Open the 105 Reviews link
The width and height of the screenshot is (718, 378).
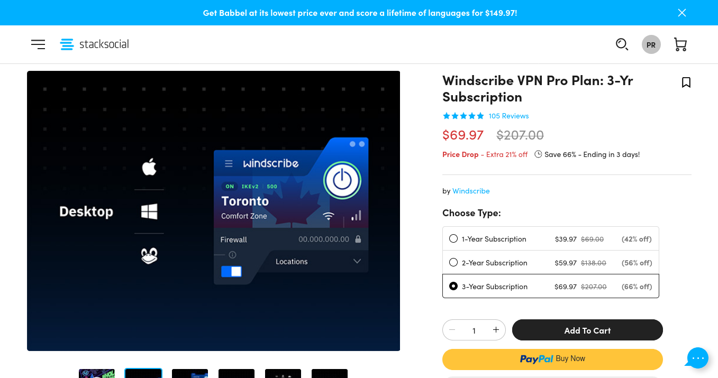pos(508,116)
